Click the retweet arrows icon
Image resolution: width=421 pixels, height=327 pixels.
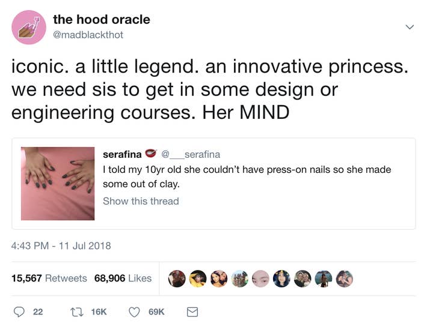(x=75, y=312)
